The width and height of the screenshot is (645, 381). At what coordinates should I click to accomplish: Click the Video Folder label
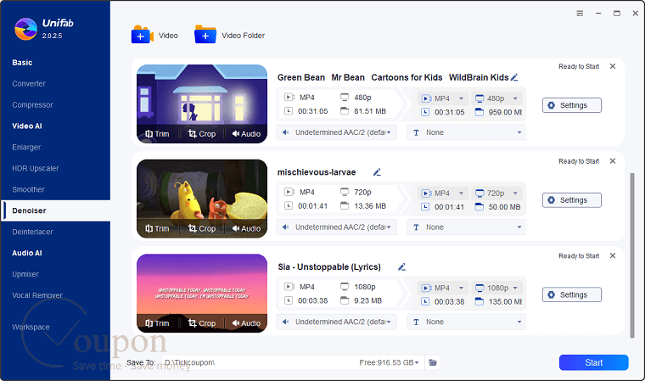(243, 36)
